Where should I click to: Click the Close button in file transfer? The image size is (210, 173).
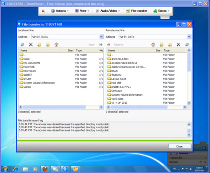[x=179, y=146]
